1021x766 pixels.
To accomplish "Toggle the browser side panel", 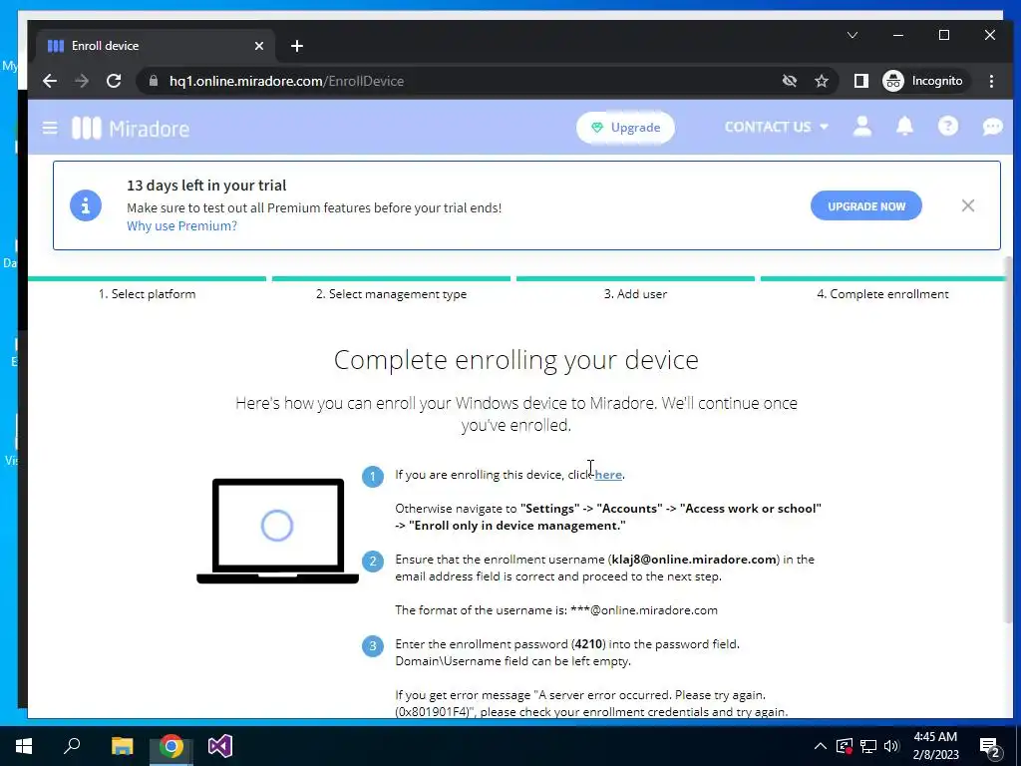I will (x=860, y=81).
